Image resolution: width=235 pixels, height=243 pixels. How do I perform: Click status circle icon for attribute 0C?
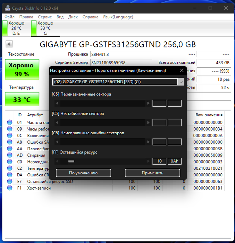tap(10, 135)
